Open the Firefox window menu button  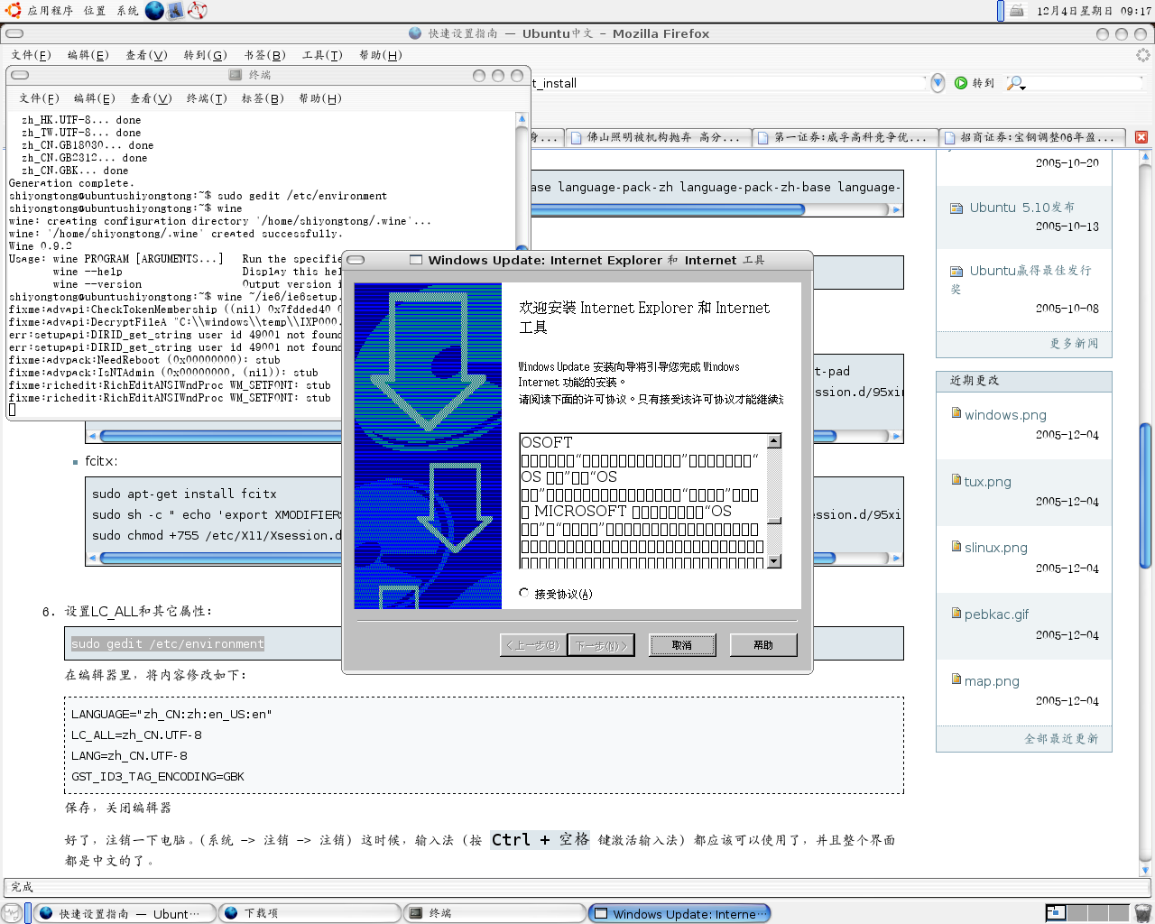14,33
